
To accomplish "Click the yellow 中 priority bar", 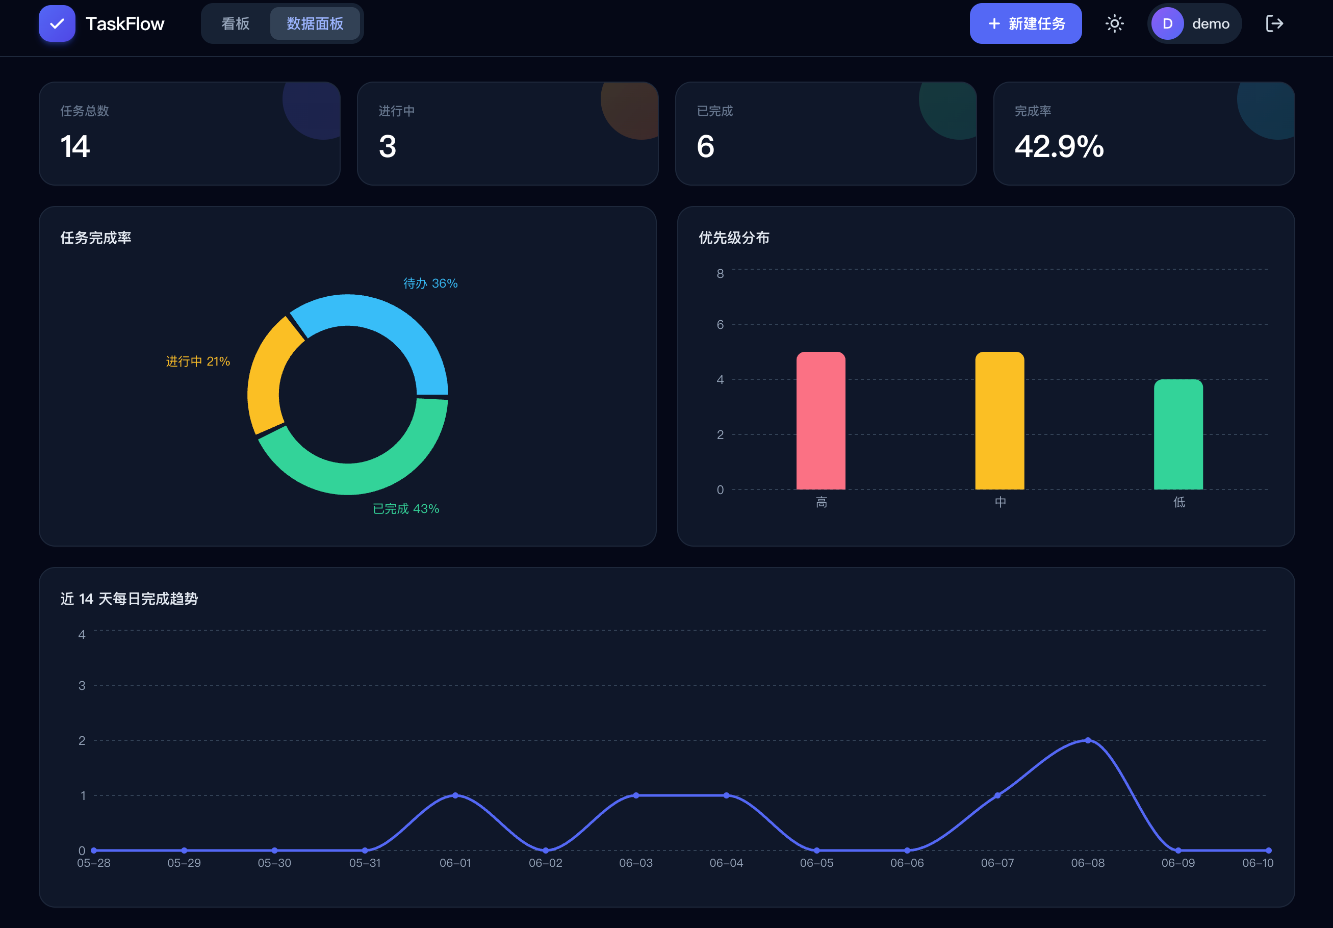I will tap(999, 421).
